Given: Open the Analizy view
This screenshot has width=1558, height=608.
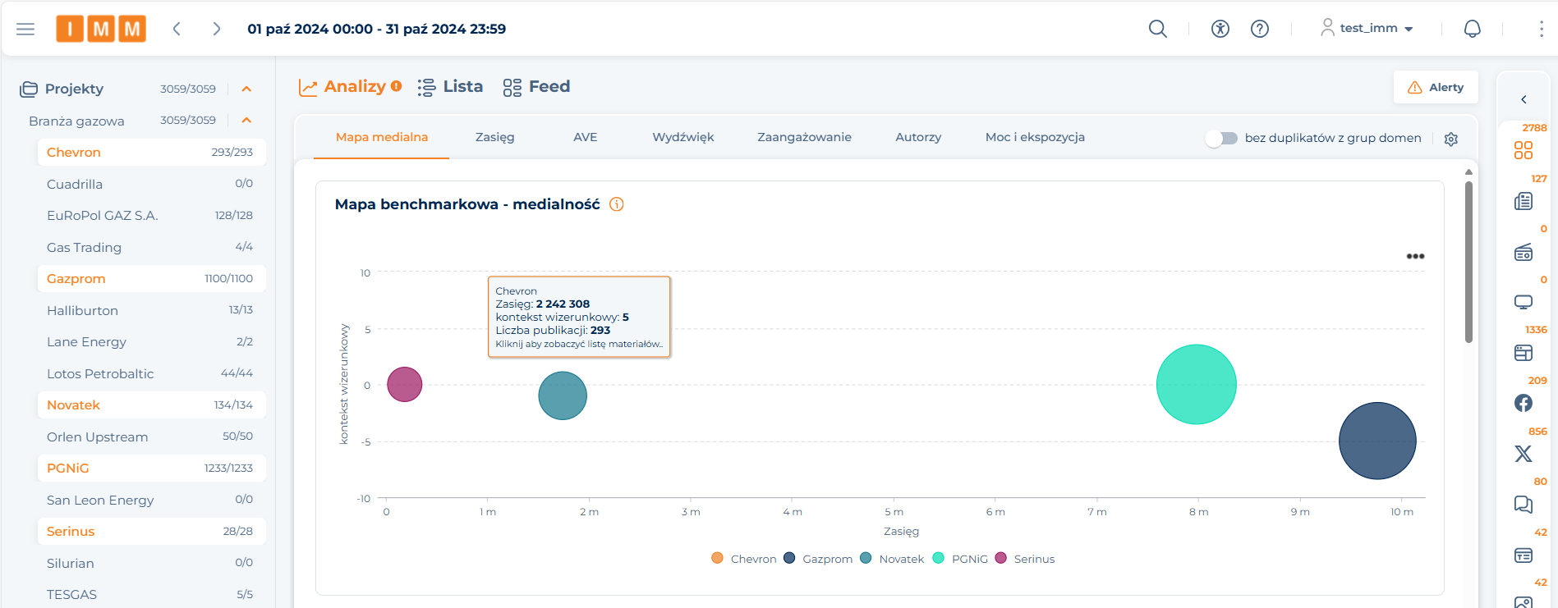Looking at the screenshot, I should click(350, 87).
